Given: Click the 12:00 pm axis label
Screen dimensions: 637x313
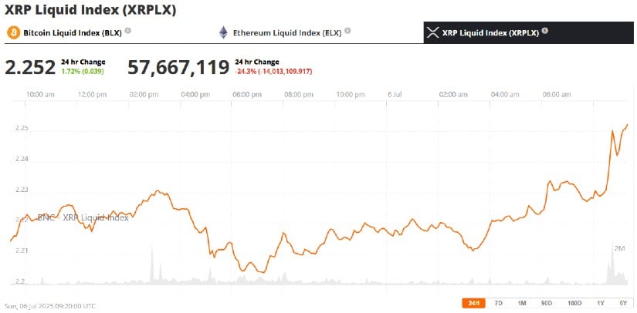Looking at the screenshot, I should coord(92,95).
